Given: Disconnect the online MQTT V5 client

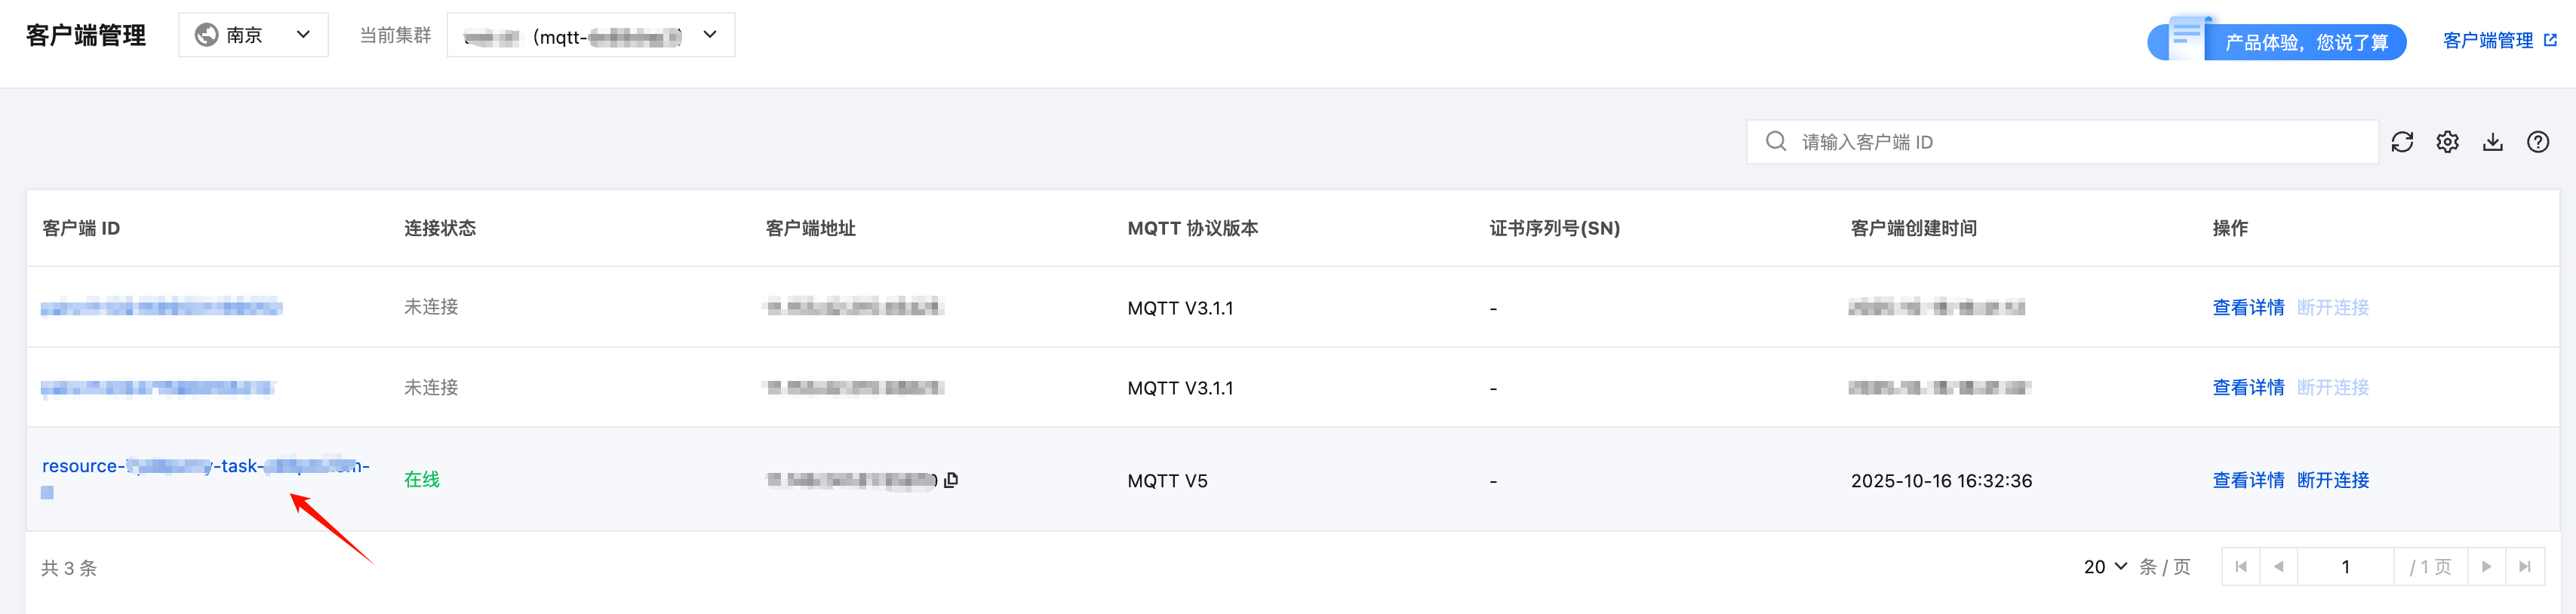Looking at the screenshot, I should (2333, 480).
